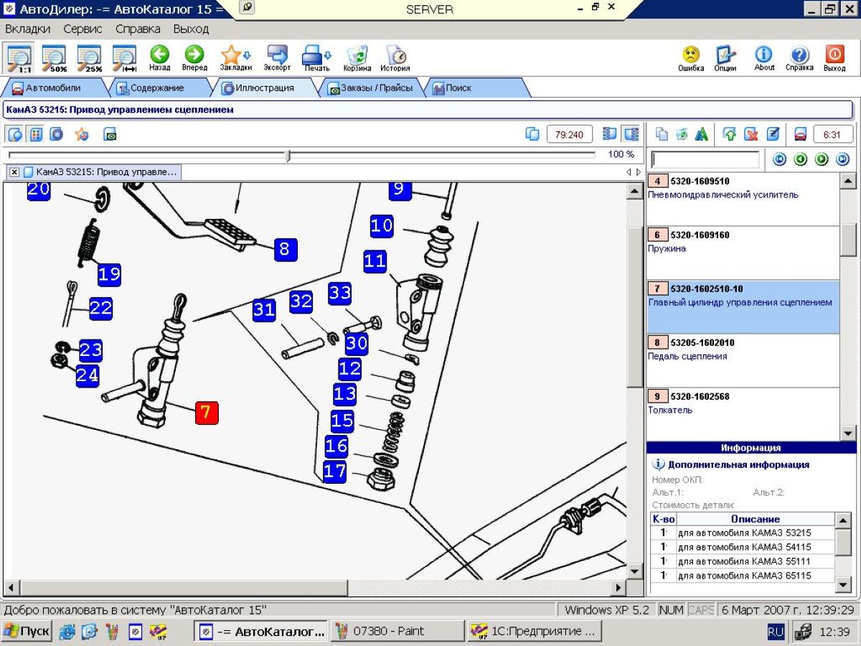
Task: Select part 5320-1609160 Пружина
Action: [743, 253]
